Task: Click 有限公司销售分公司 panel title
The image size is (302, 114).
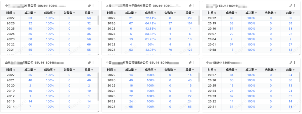Action: pos(142,63)
